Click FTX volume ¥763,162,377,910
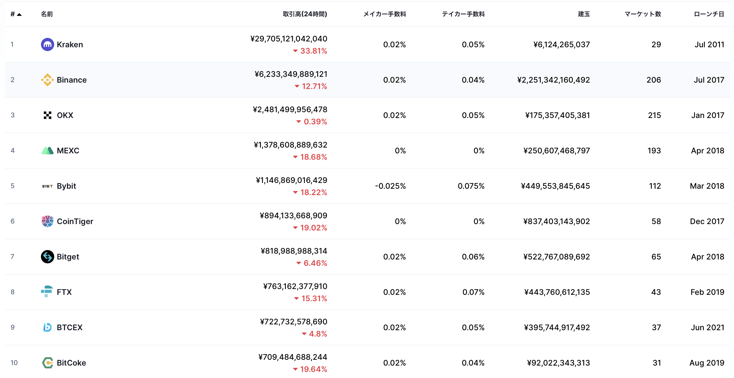This screenshot has width=734, height=378. (x=295, y=286)
